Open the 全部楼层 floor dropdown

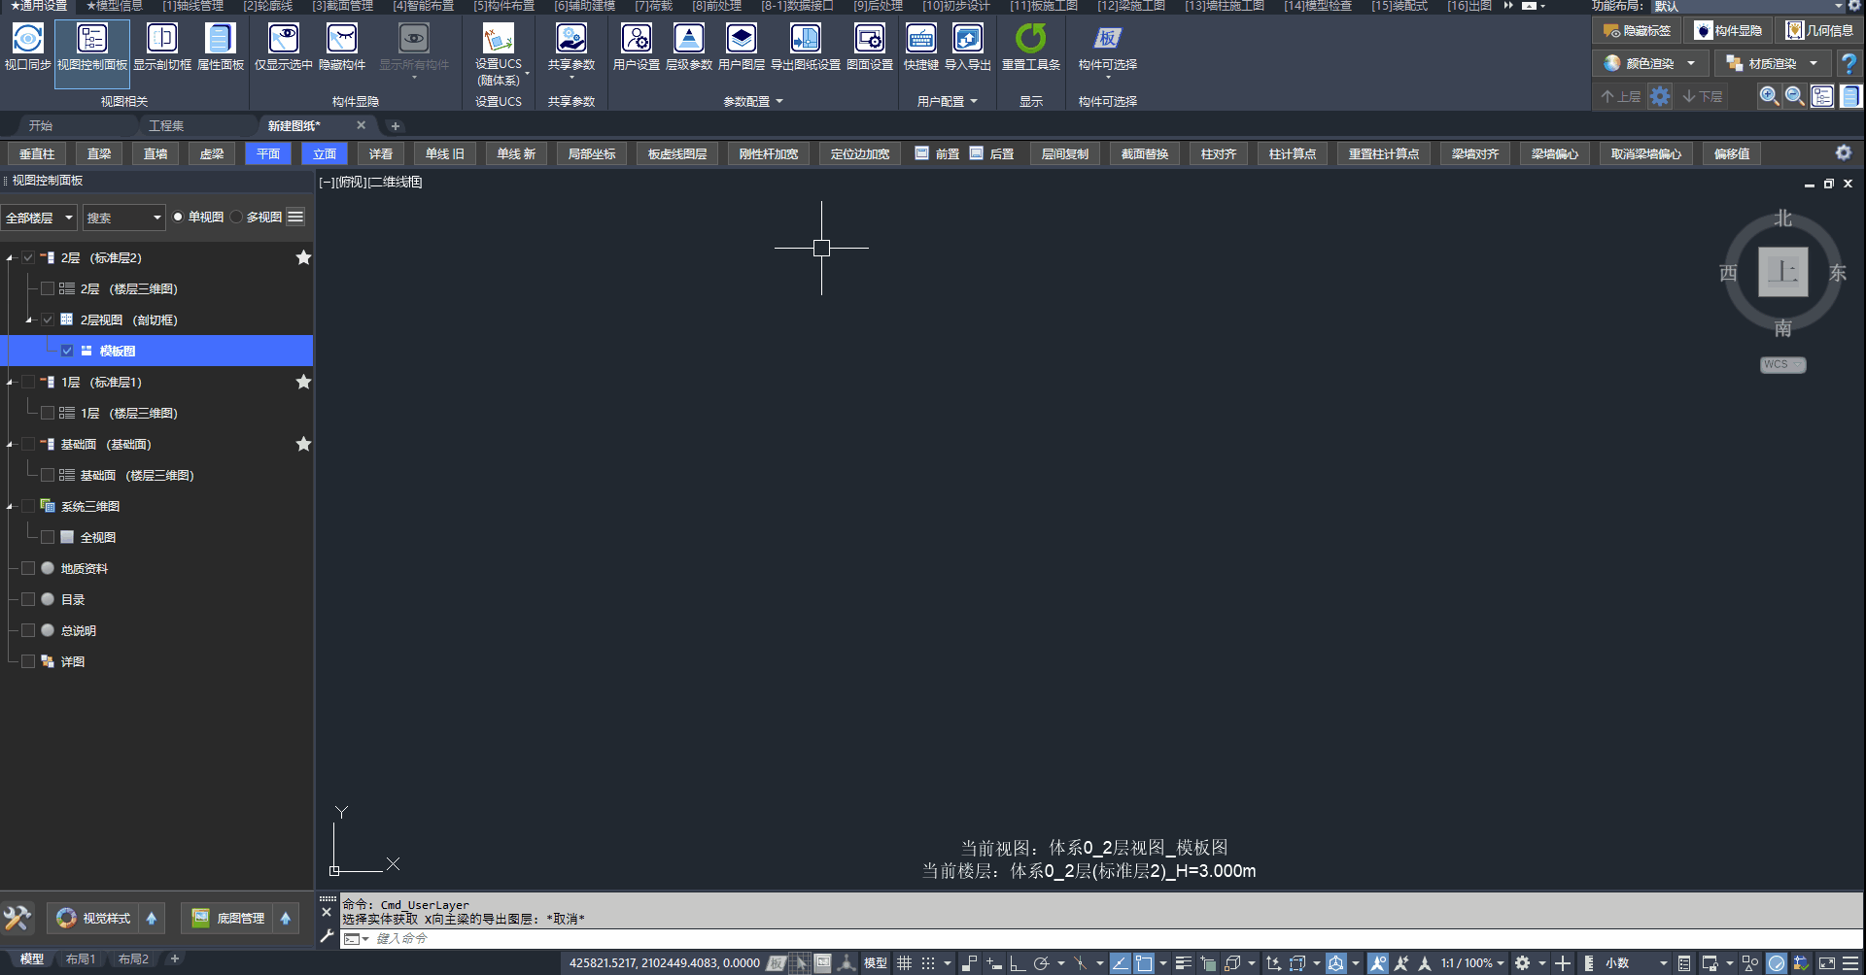39,218
